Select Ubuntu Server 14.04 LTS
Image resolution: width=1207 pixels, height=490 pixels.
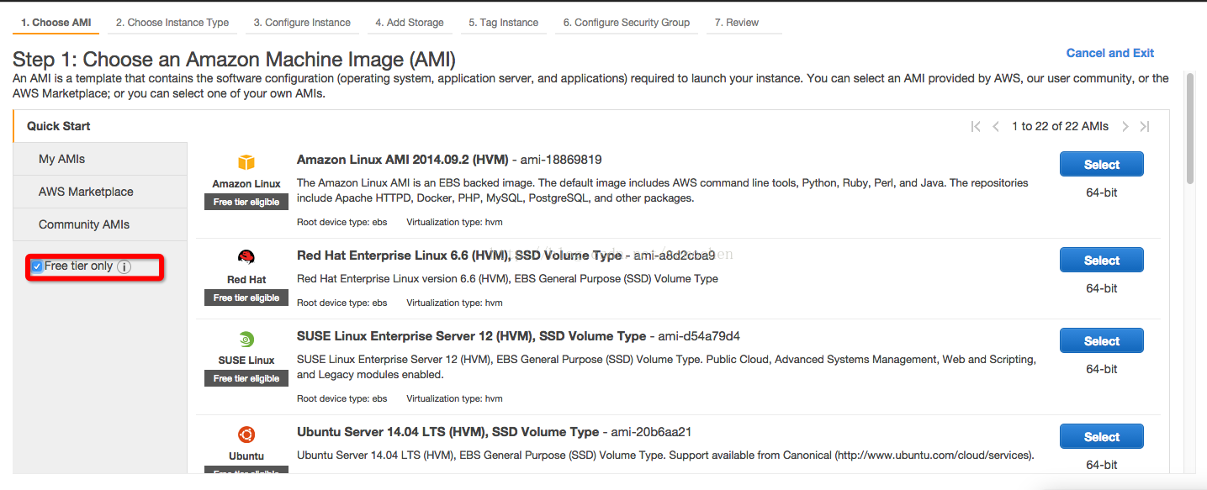1102,437
